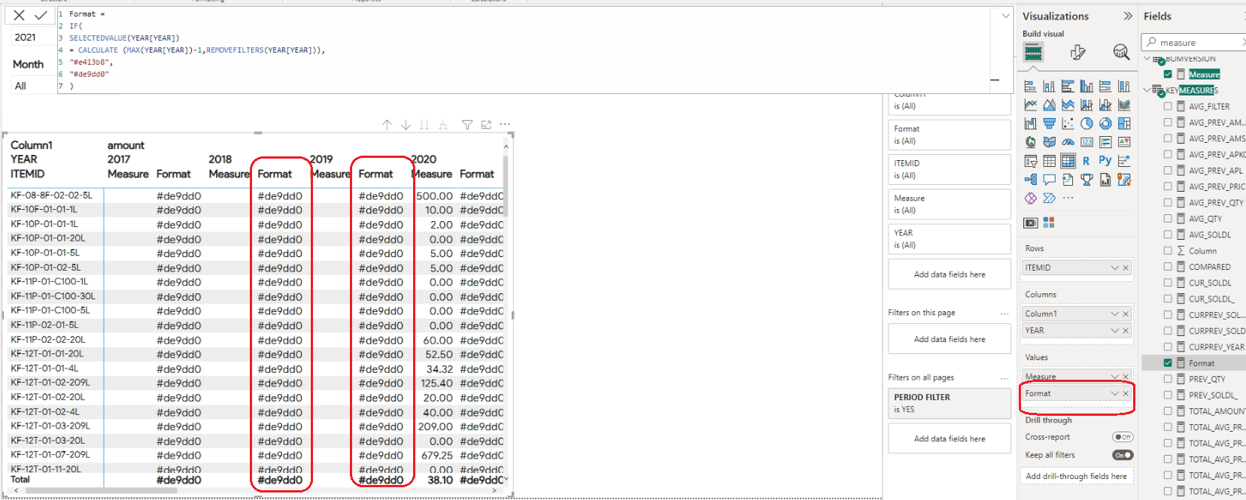Click the Fields search box
1246x500 pixels.
point(1193,42)
